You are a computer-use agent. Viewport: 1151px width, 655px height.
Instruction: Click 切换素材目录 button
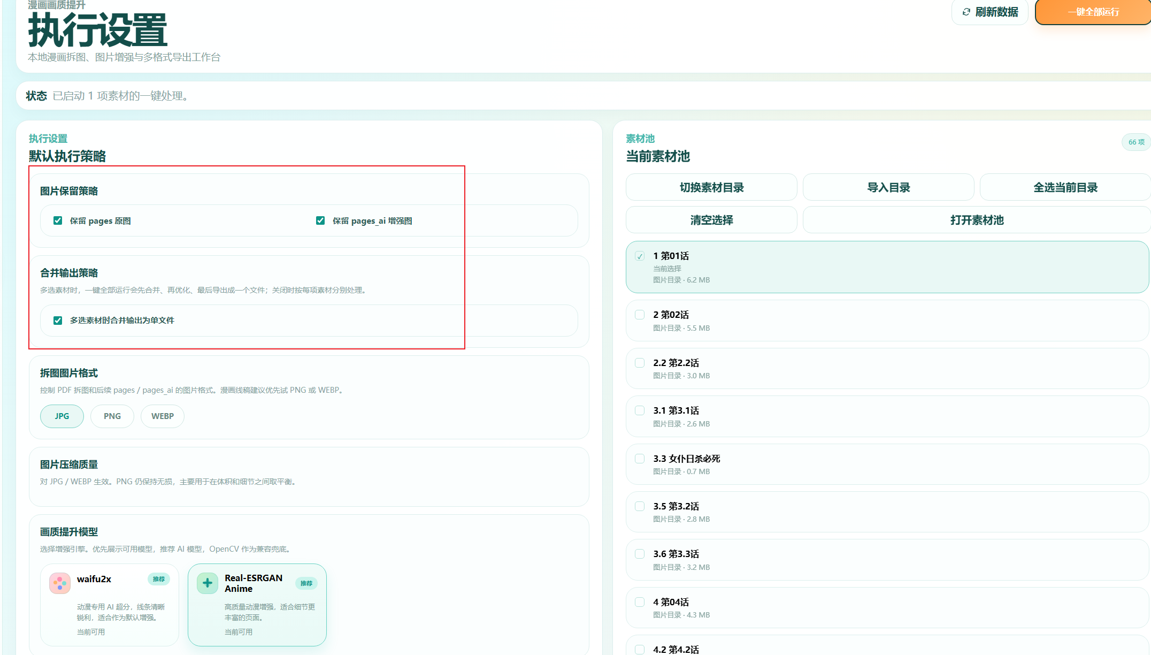[x=711, y=187]
